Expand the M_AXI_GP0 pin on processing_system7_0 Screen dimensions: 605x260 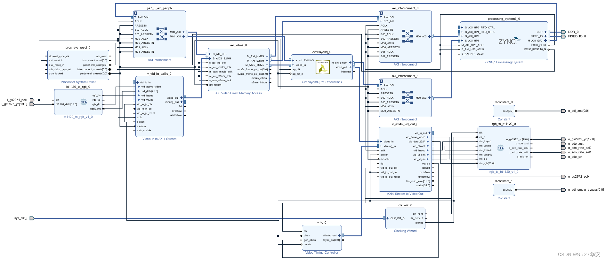pos(545,41)
